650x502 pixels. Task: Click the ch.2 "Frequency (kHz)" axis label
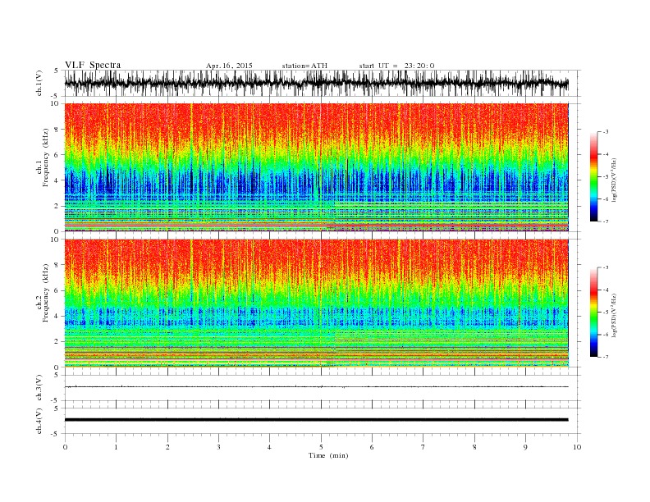(46, 294)
